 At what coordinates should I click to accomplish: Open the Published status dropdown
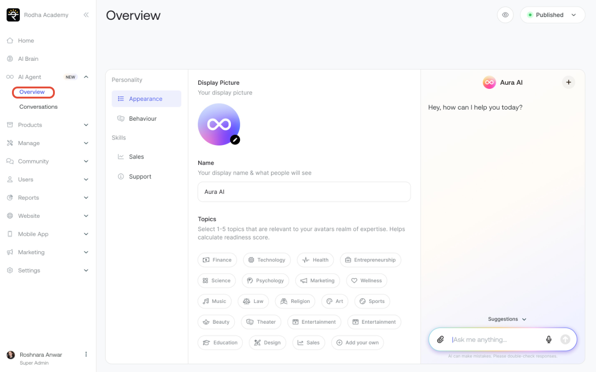tap(552, 15)
